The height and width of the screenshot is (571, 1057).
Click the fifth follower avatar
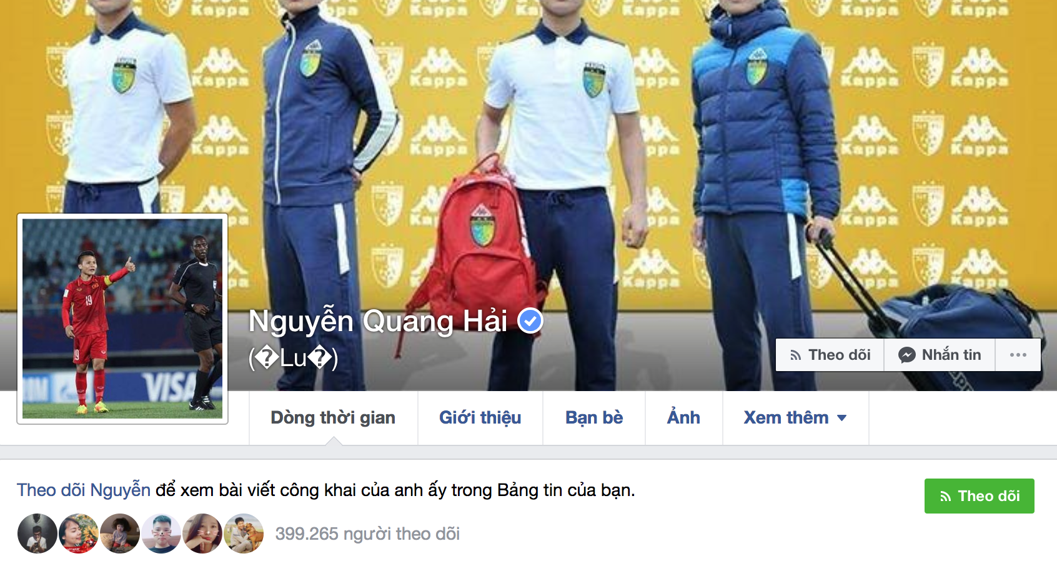pos(202,534)
